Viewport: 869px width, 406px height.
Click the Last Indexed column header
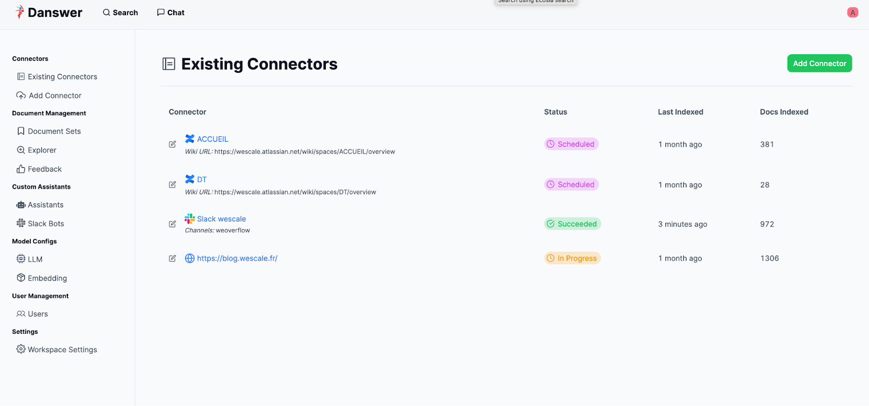[x=681, y=112]
